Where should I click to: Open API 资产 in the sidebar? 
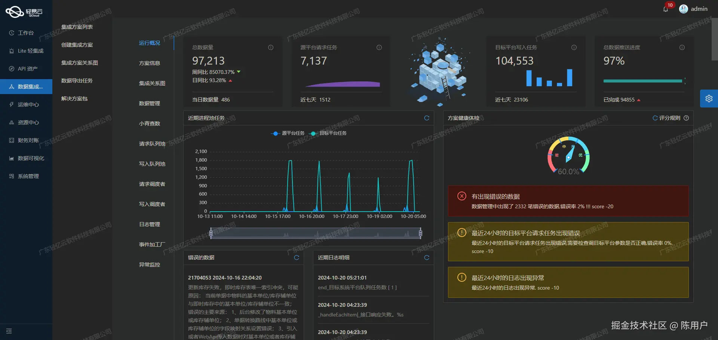pyautogui.click(x=26, y=69)
